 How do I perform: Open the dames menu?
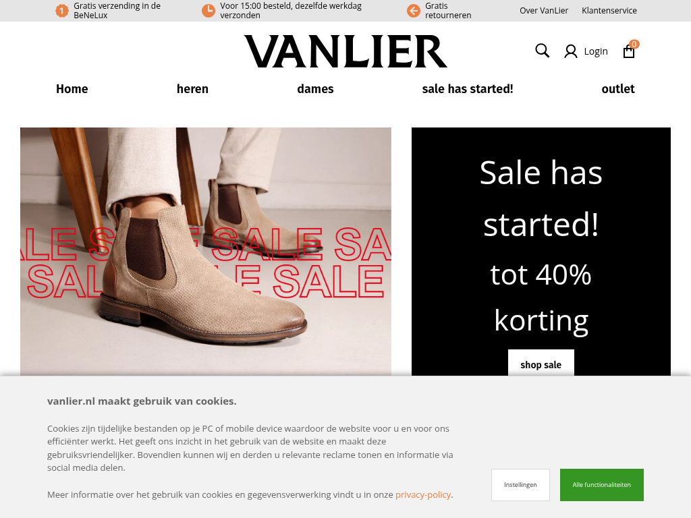(x=316, y=89)
